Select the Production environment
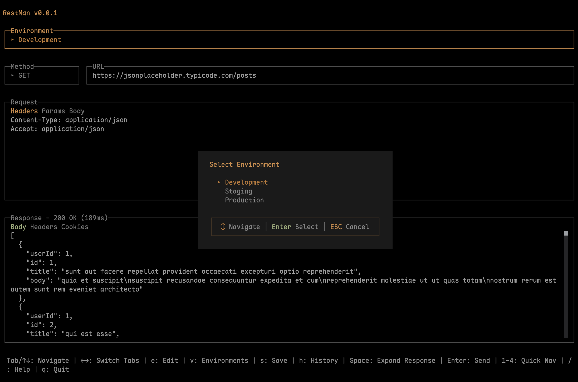The image size is (578, 382). pos(244,200)
